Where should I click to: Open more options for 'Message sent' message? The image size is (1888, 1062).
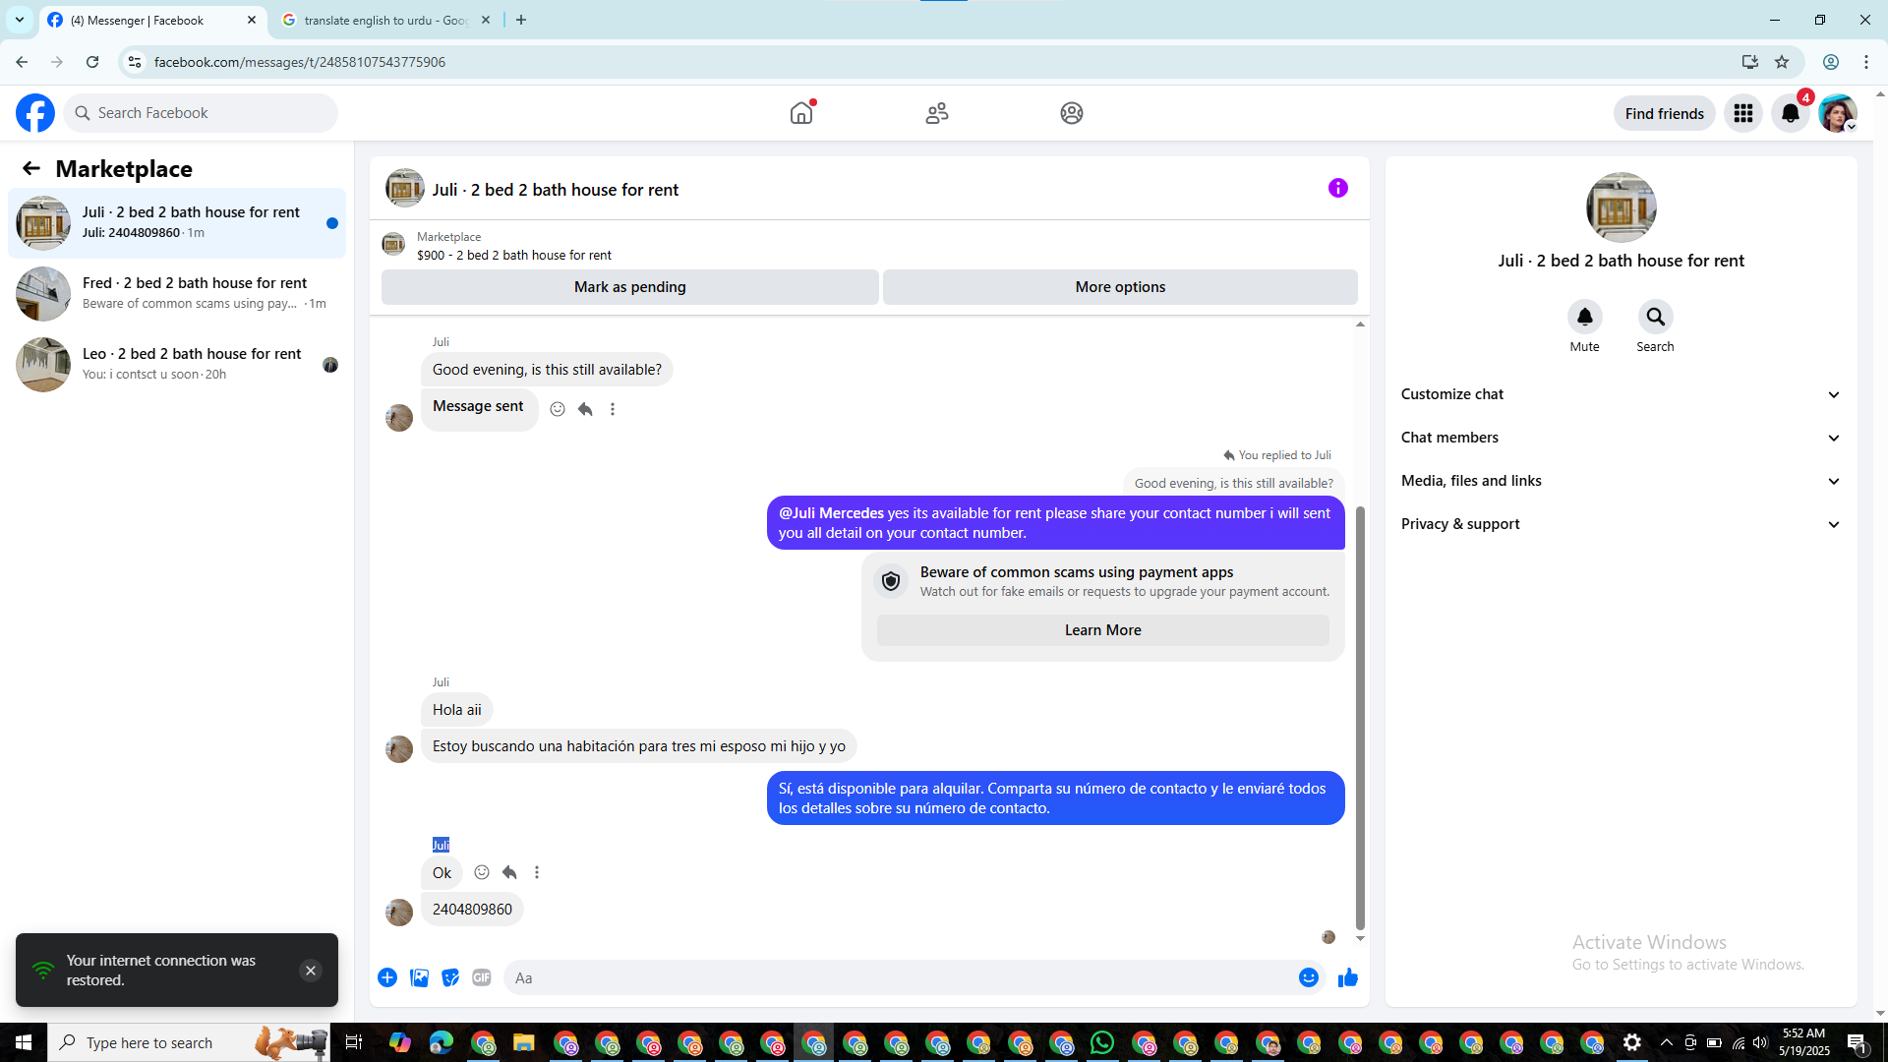(613, 409)
